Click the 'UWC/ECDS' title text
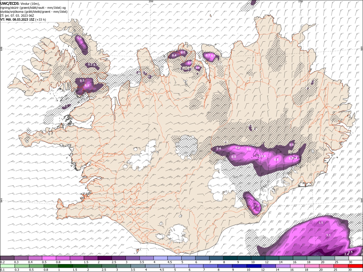363x272 pixels. [x=10, y=3]
